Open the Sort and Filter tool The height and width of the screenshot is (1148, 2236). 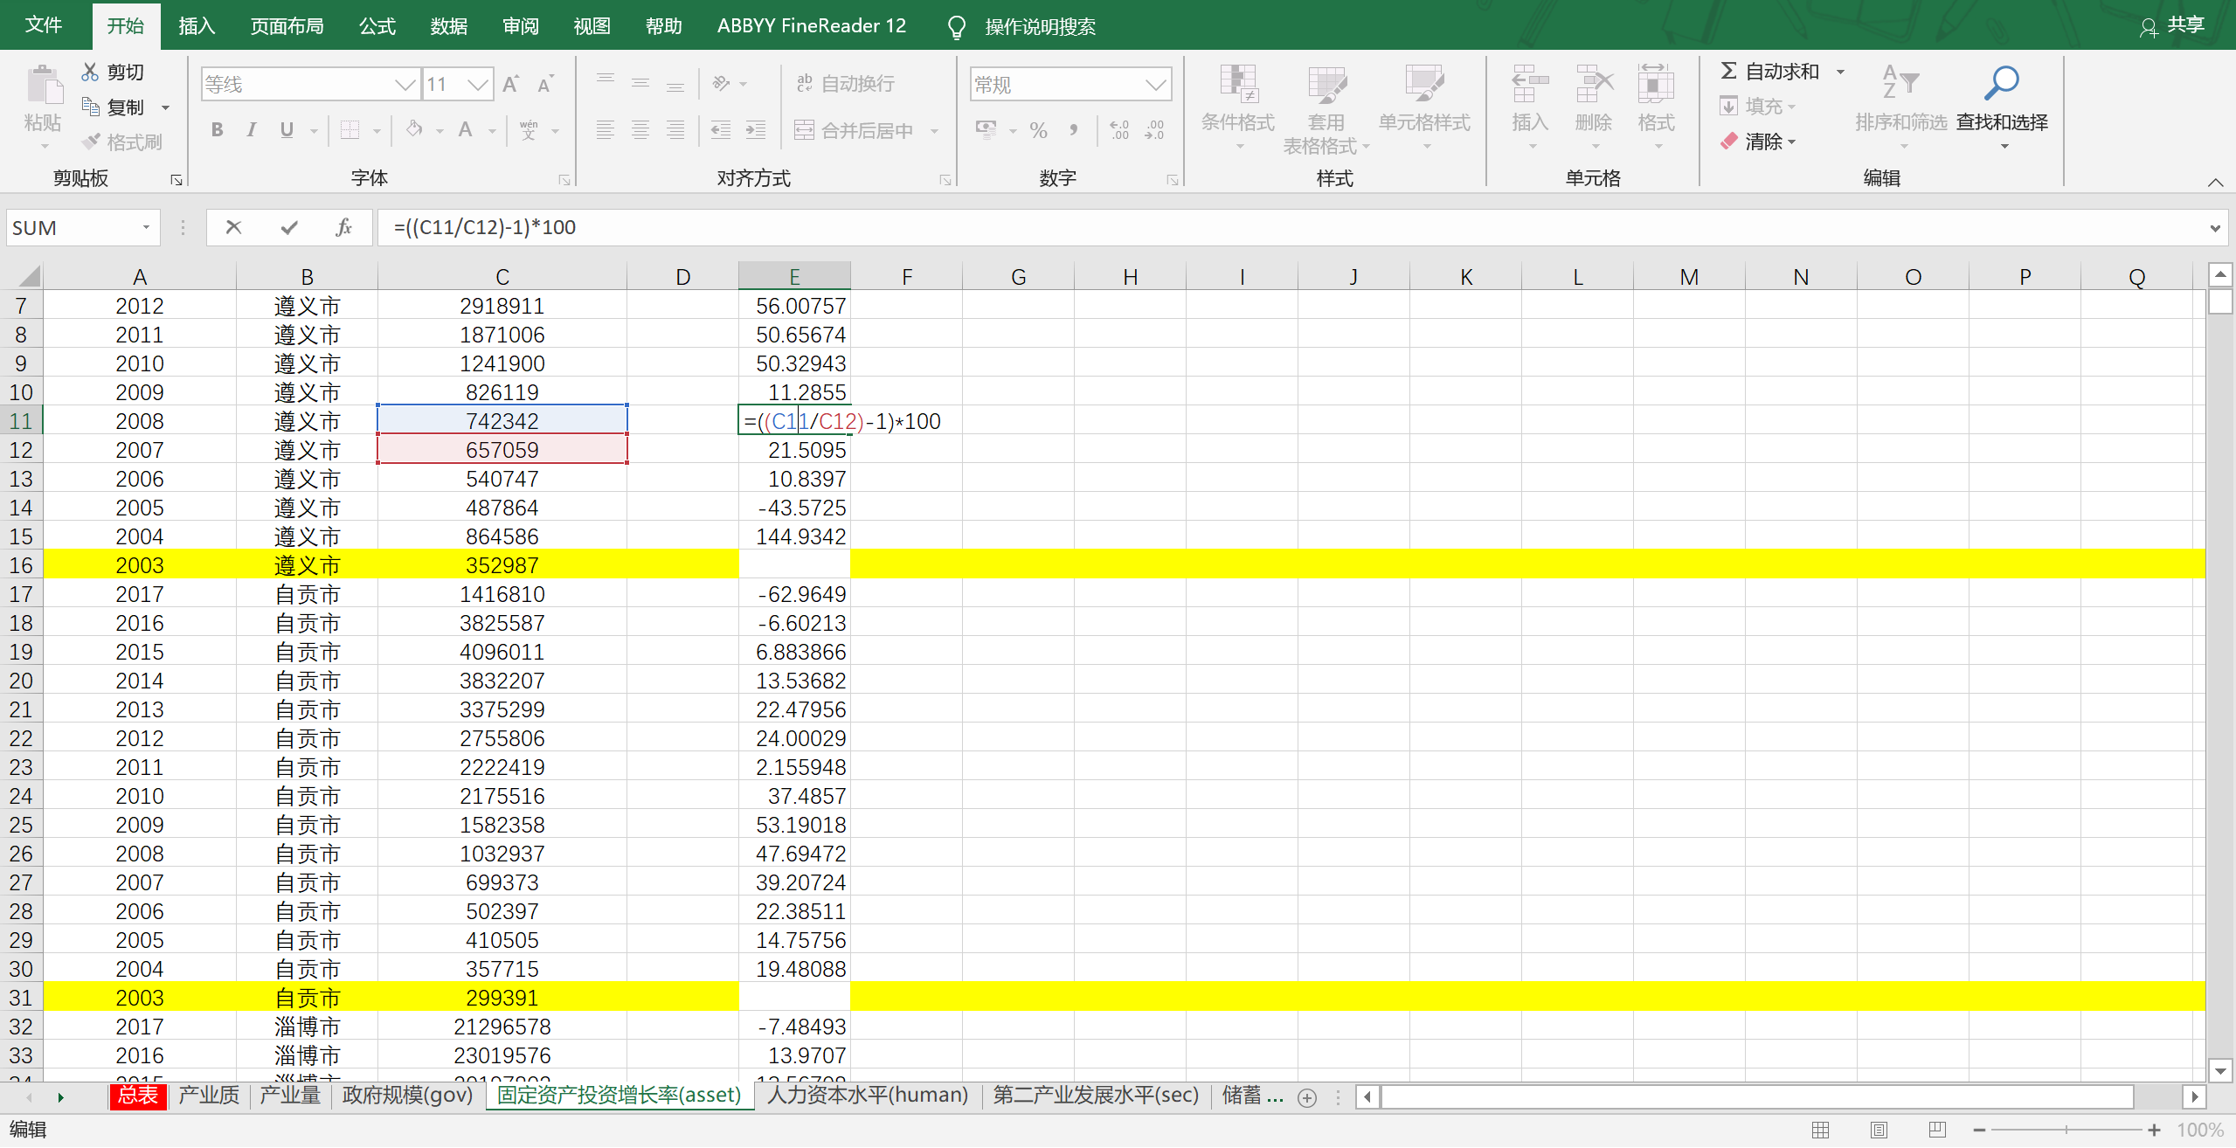[1900, 85]
